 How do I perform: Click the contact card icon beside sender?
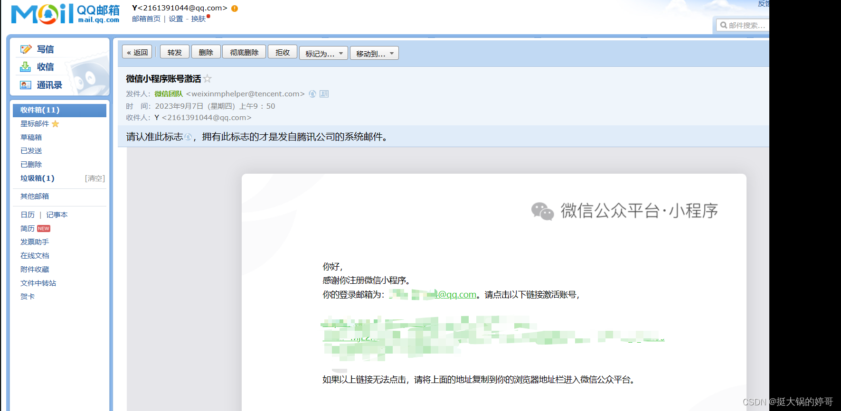tap(324, 94)
